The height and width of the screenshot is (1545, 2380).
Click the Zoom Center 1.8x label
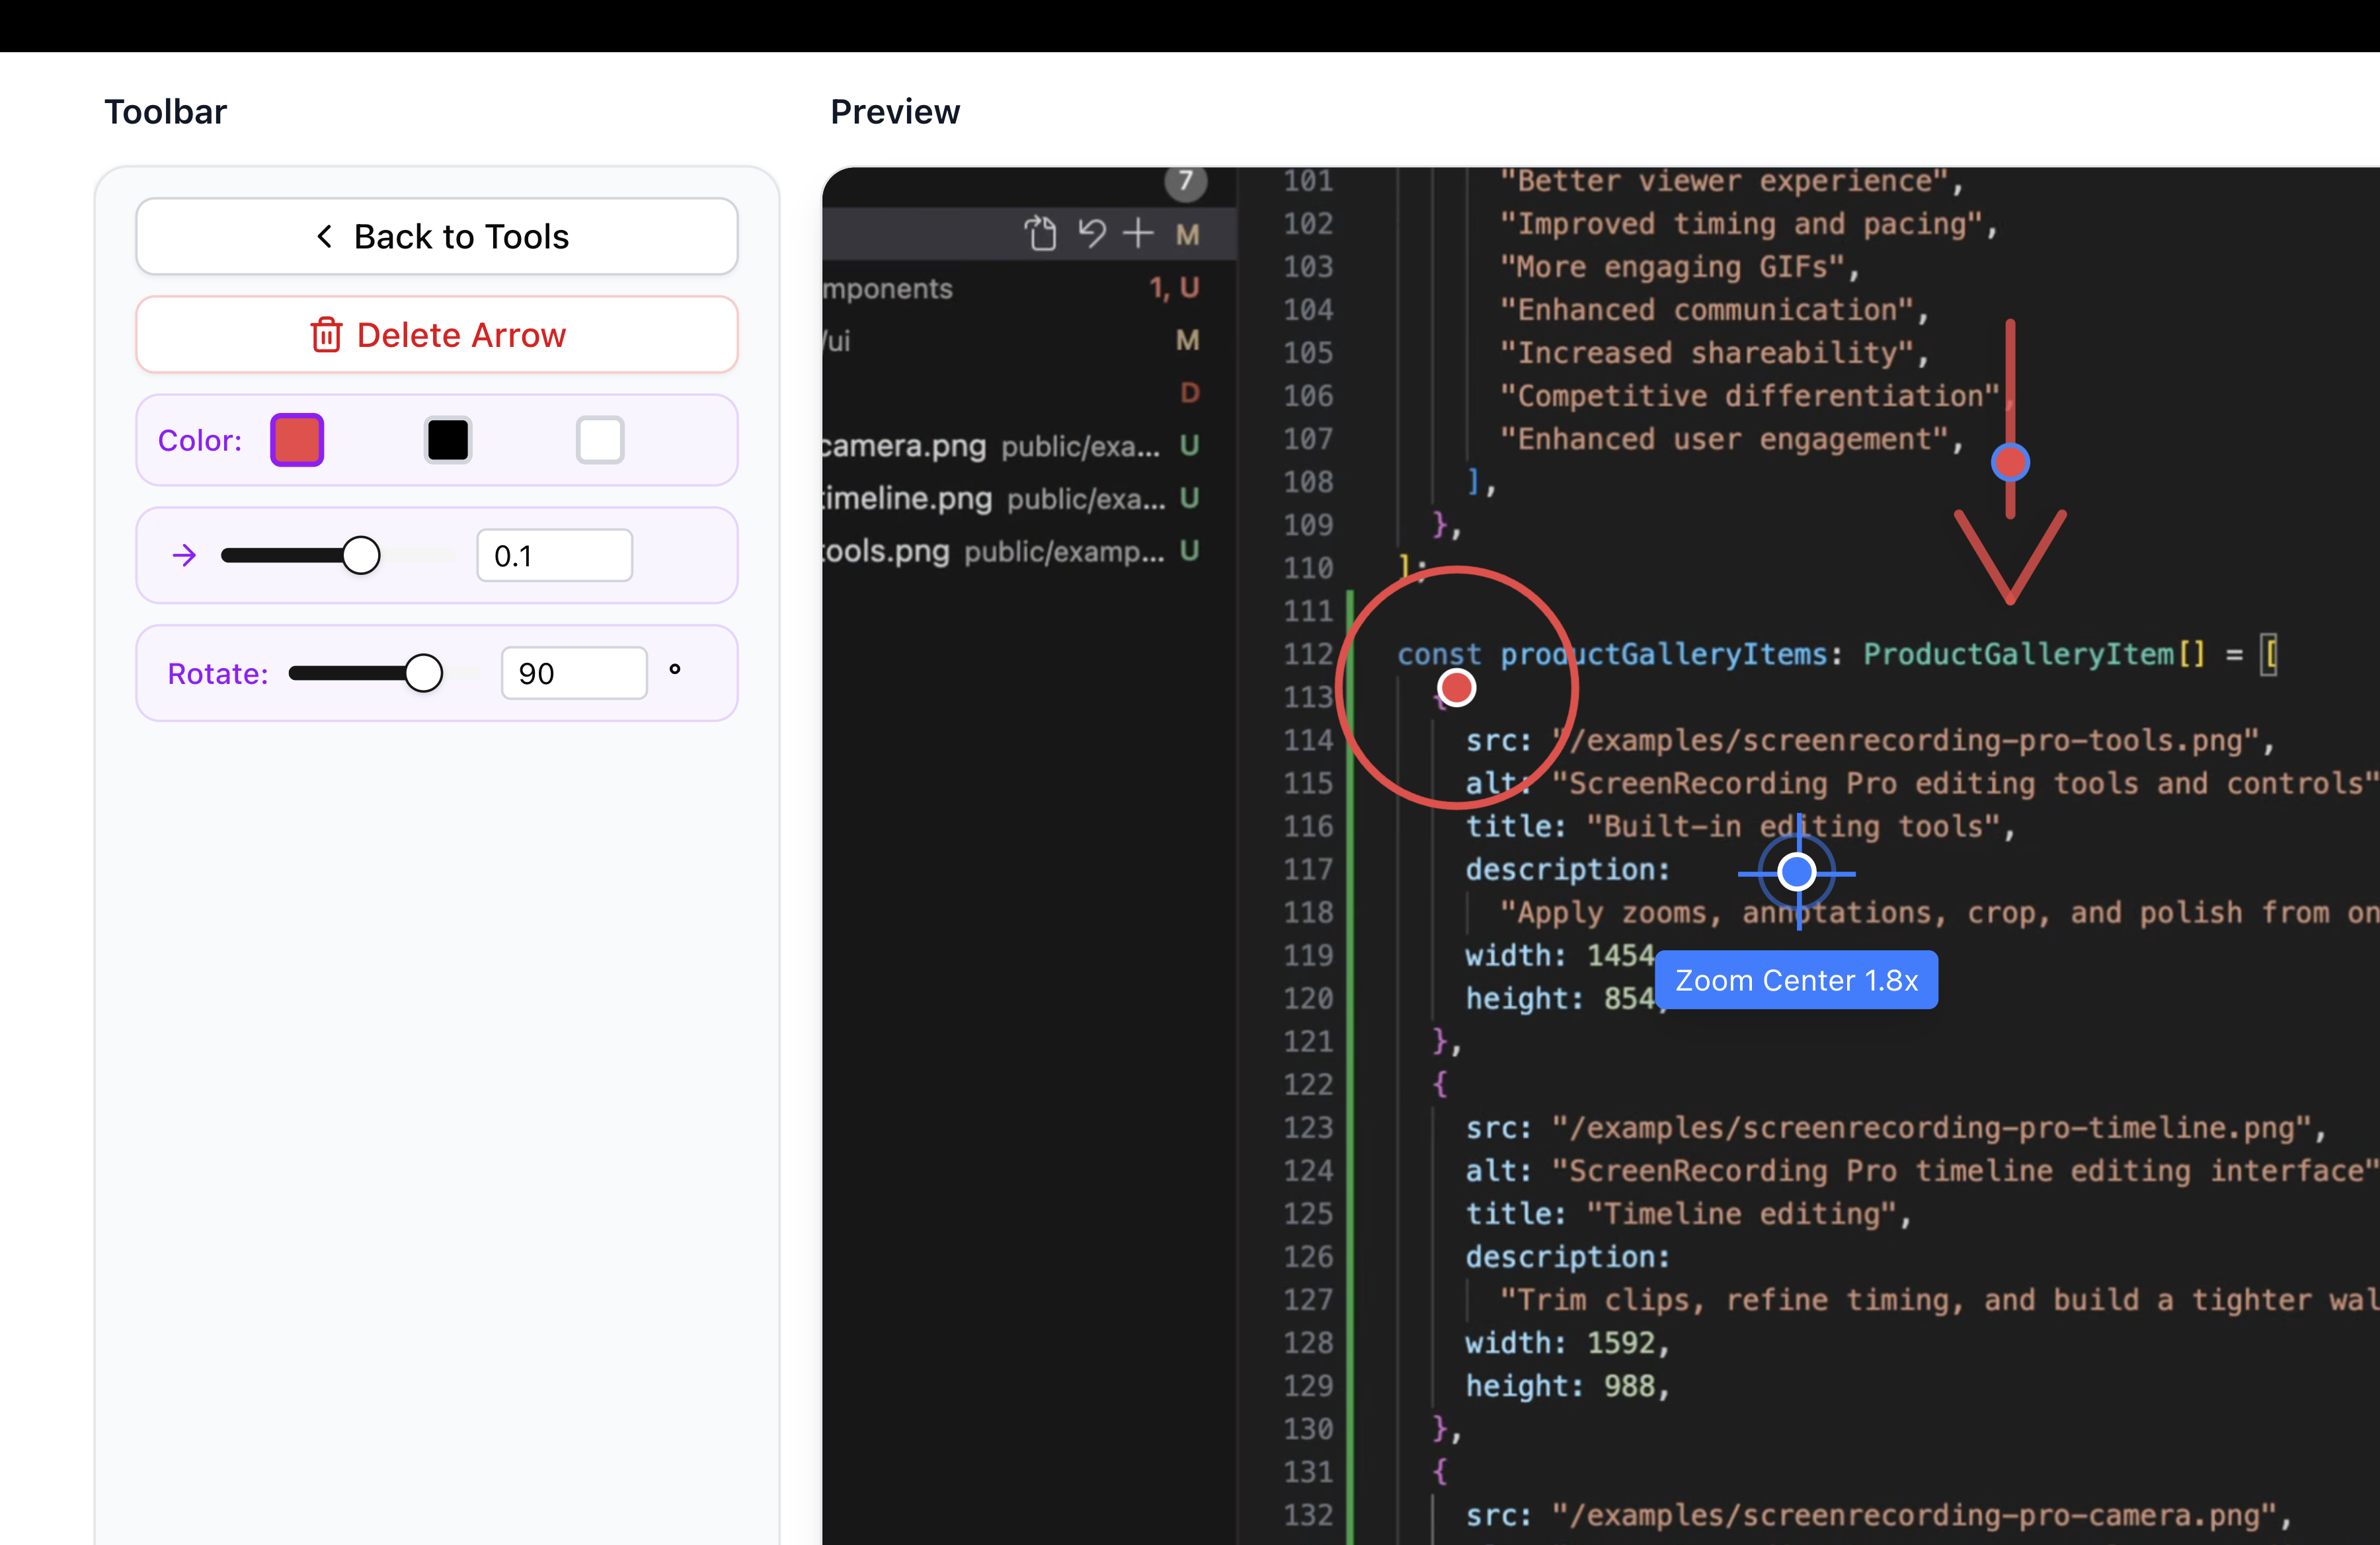1796,981
